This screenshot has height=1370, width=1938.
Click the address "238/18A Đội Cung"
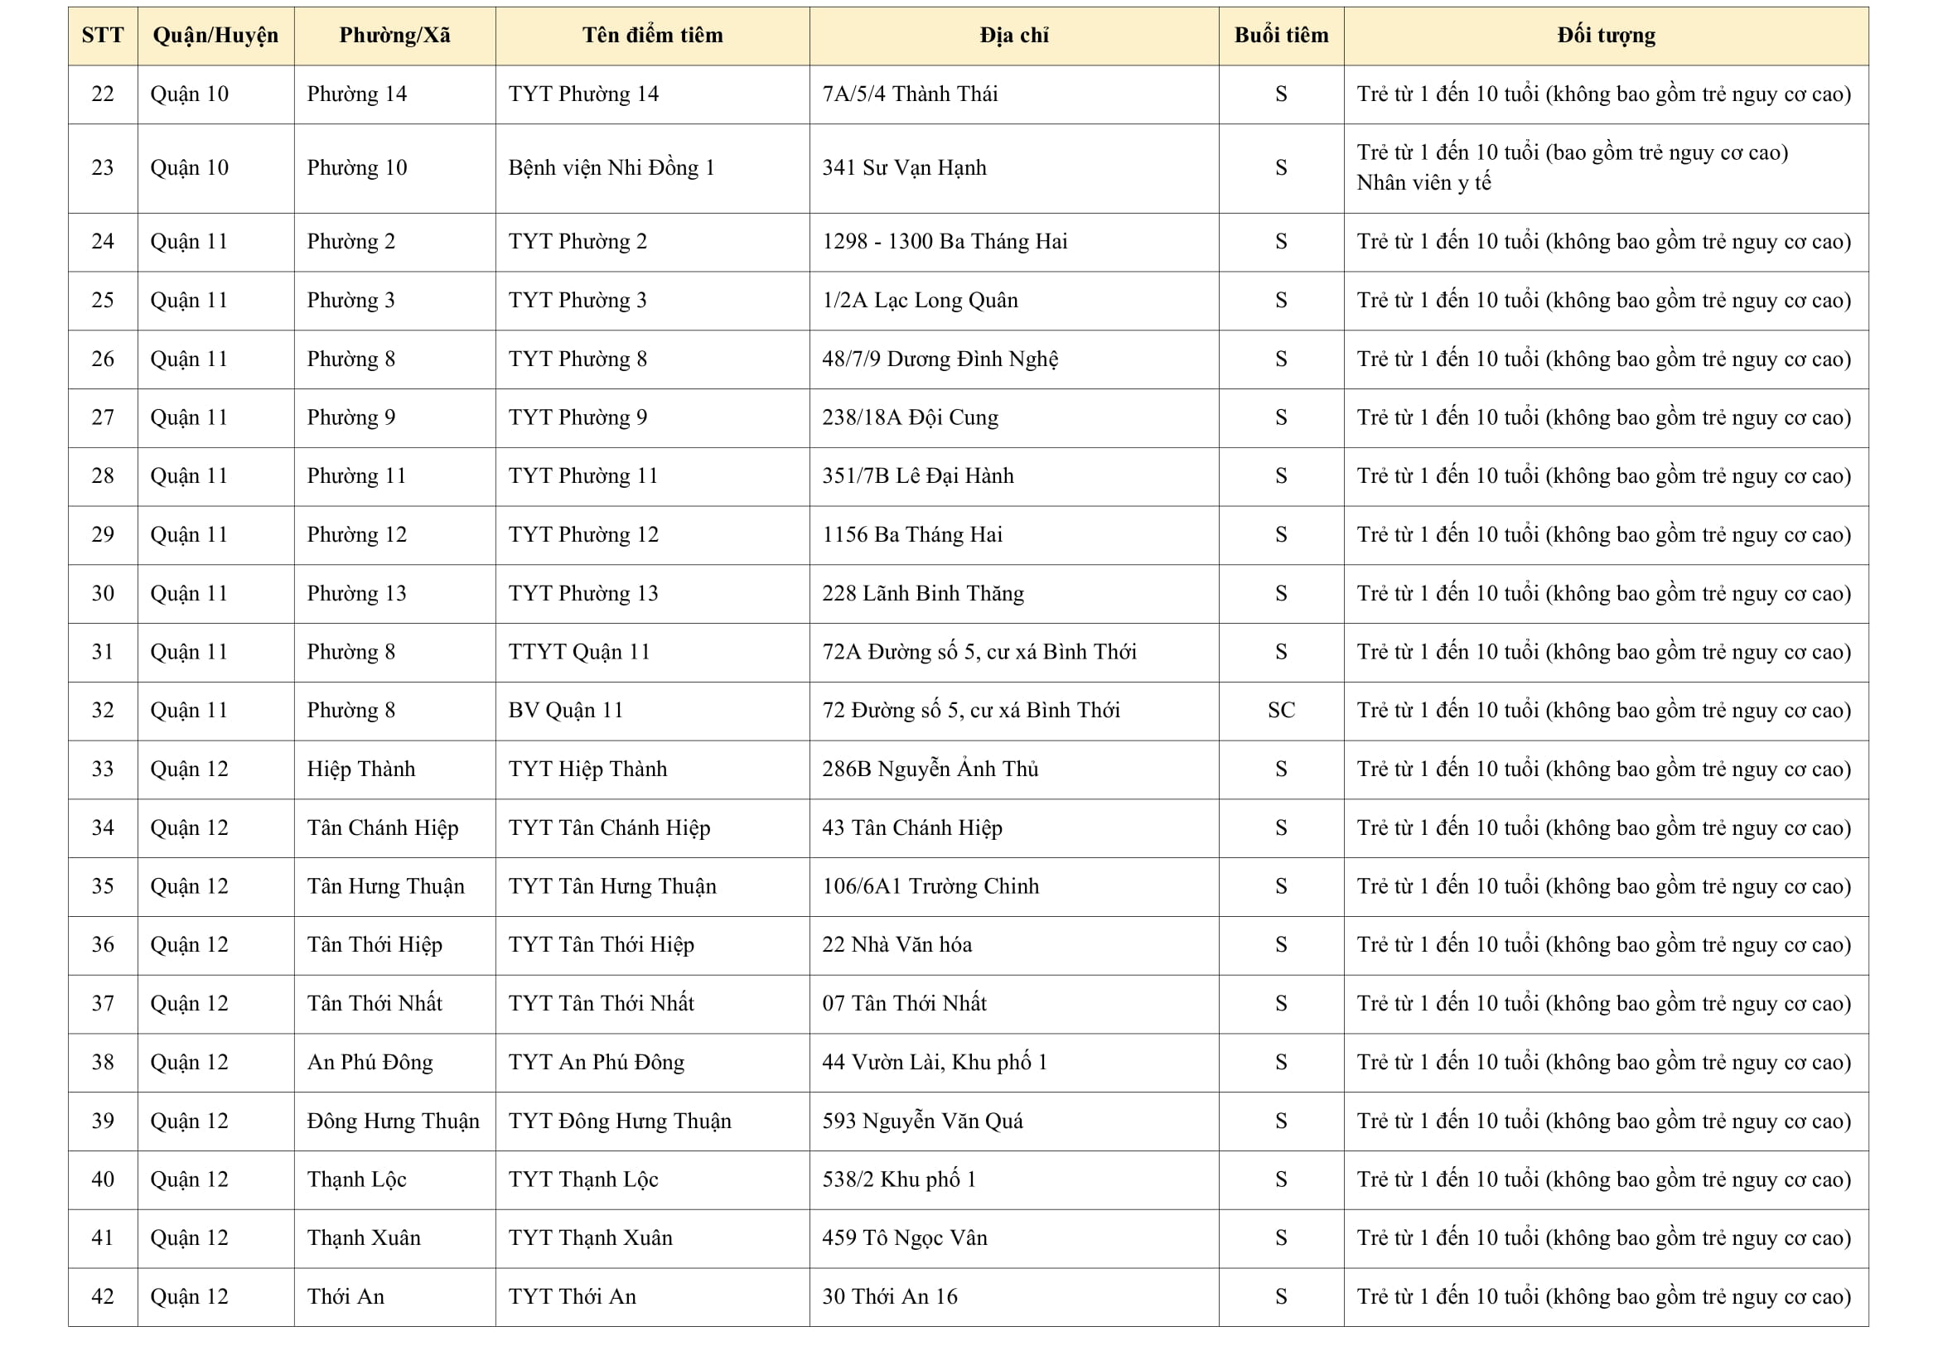[910, 417]
